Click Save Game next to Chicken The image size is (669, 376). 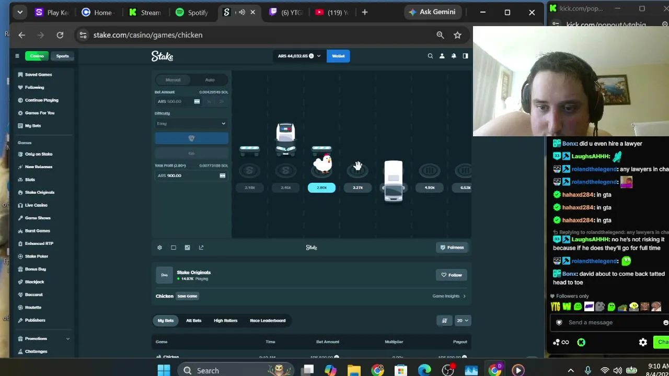(x=187, y=296)
